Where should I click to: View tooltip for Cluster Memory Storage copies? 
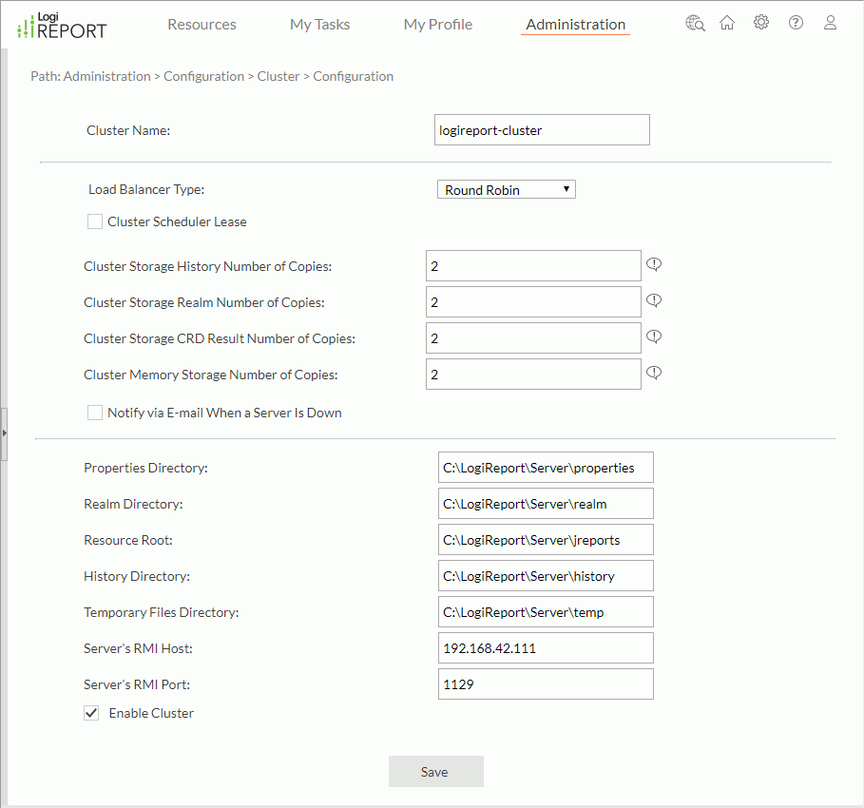[x=653, y=372]
